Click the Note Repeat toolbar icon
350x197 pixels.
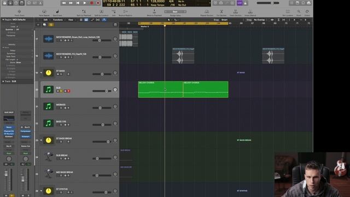[x=44, y=11]
